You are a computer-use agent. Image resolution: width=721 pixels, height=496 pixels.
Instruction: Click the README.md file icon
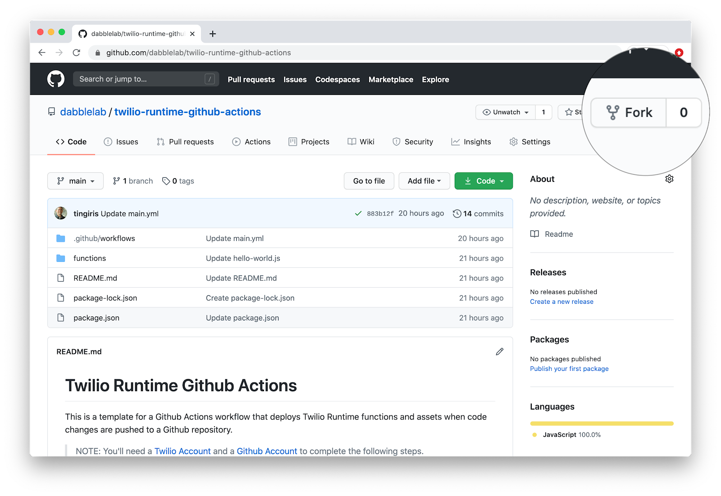[x=61, y=278]
